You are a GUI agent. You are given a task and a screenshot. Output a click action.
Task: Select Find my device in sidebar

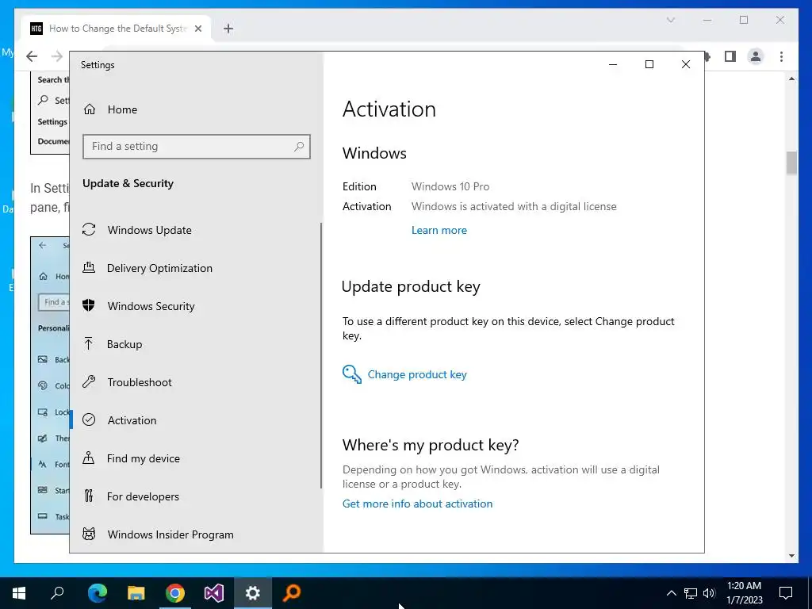click(x=143, y=458)
